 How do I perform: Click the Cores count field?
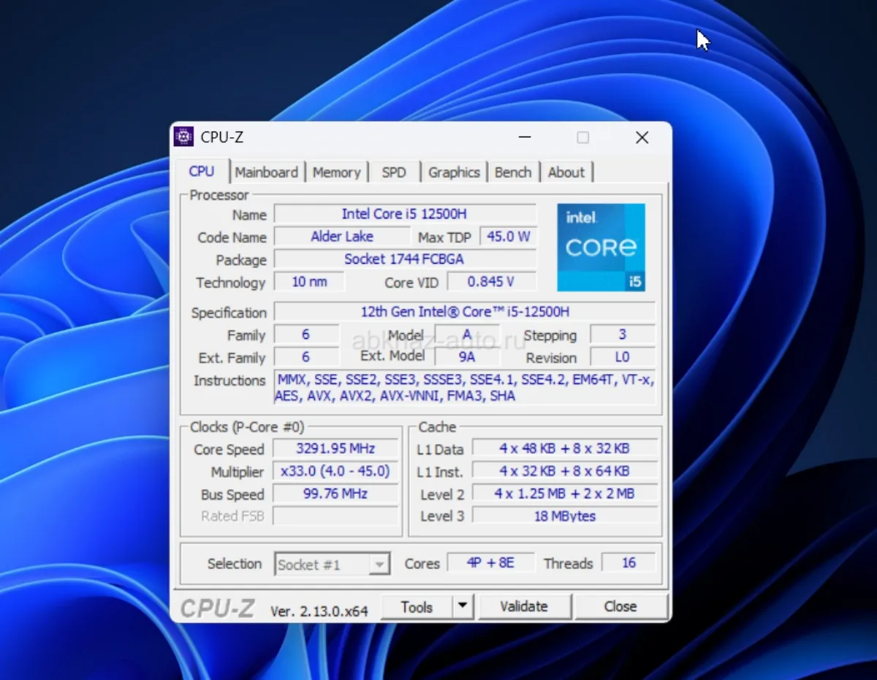tap(490, 563)
